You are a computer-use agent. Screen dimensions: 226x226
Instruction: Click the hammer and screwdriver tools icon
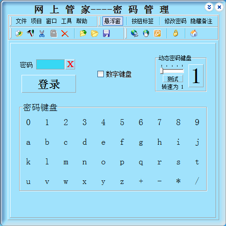point(31,33)
